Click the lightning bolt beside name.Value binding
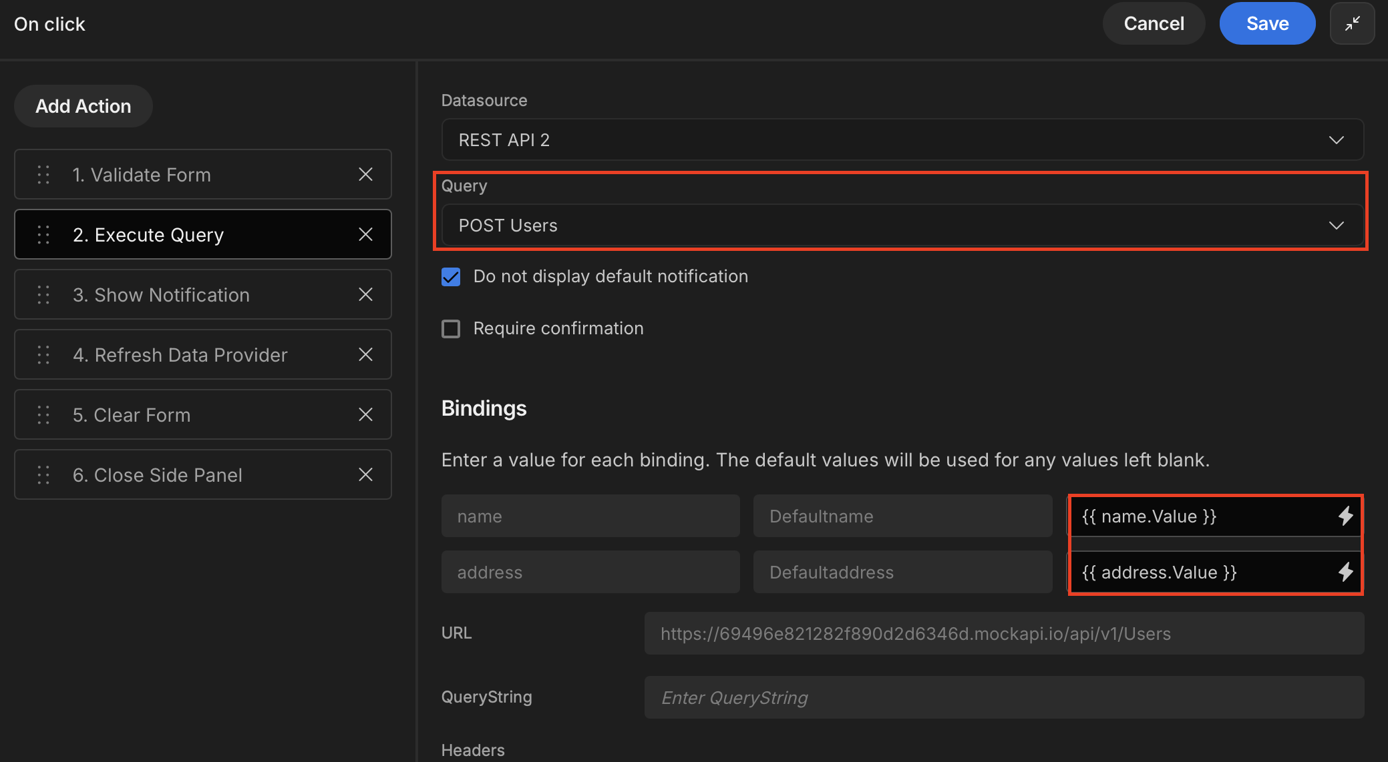Image resolution: width=1388 pixels, height=762 pixels. tap(1345, 516)
